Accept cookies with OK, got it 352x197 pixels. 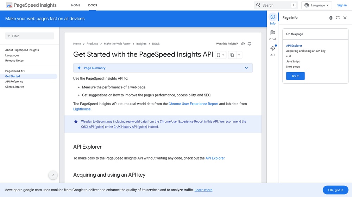[x=335, y=190]
